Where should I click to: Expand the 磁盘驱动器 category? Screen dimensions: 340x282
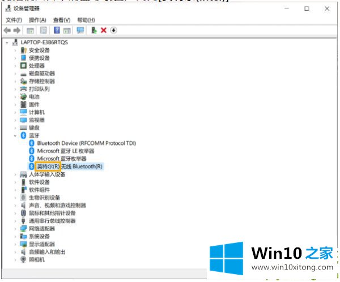pos(15,74)
